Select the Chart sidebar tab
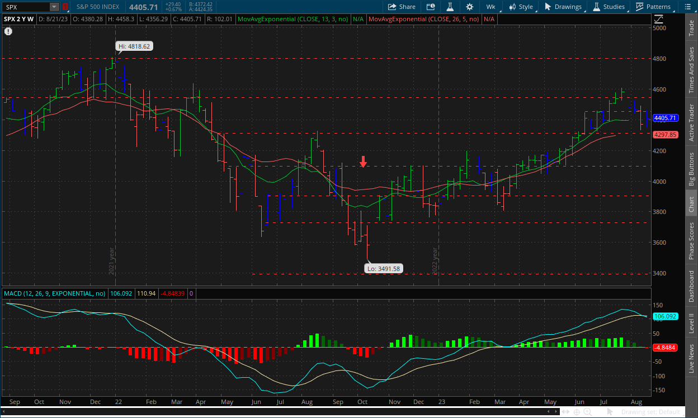The image size is (698, 418). pyautogui.click(x=691, y=203)
